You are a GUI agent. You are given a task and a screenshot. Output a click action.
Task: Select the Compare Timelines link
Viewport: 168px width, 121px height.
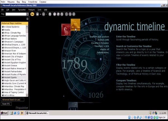(126, 80)
